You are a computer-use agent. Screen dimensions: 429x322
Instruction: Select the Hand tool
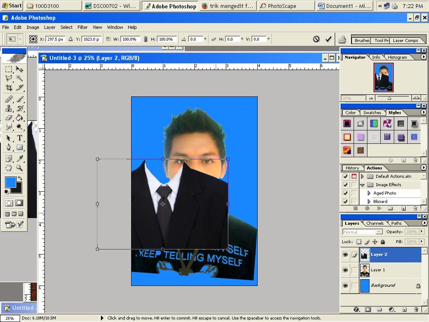[9, 168]
